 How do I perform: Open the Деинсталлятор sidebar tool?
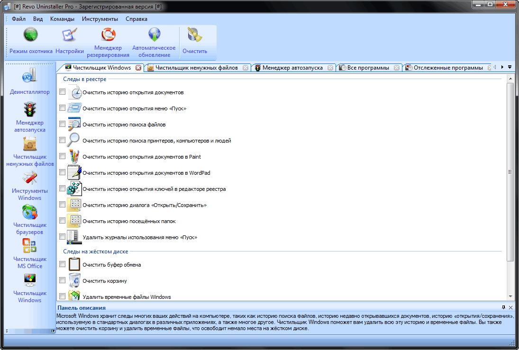(x=30, y=81)
